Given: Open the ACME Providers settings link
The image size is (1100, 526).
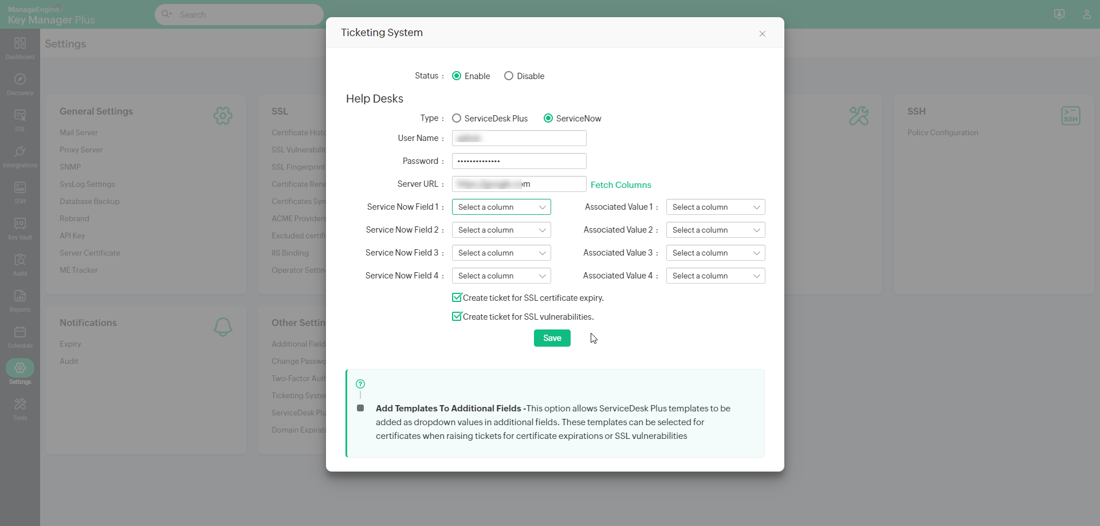Looking at the screenshot, I should (x=298, y=218).
